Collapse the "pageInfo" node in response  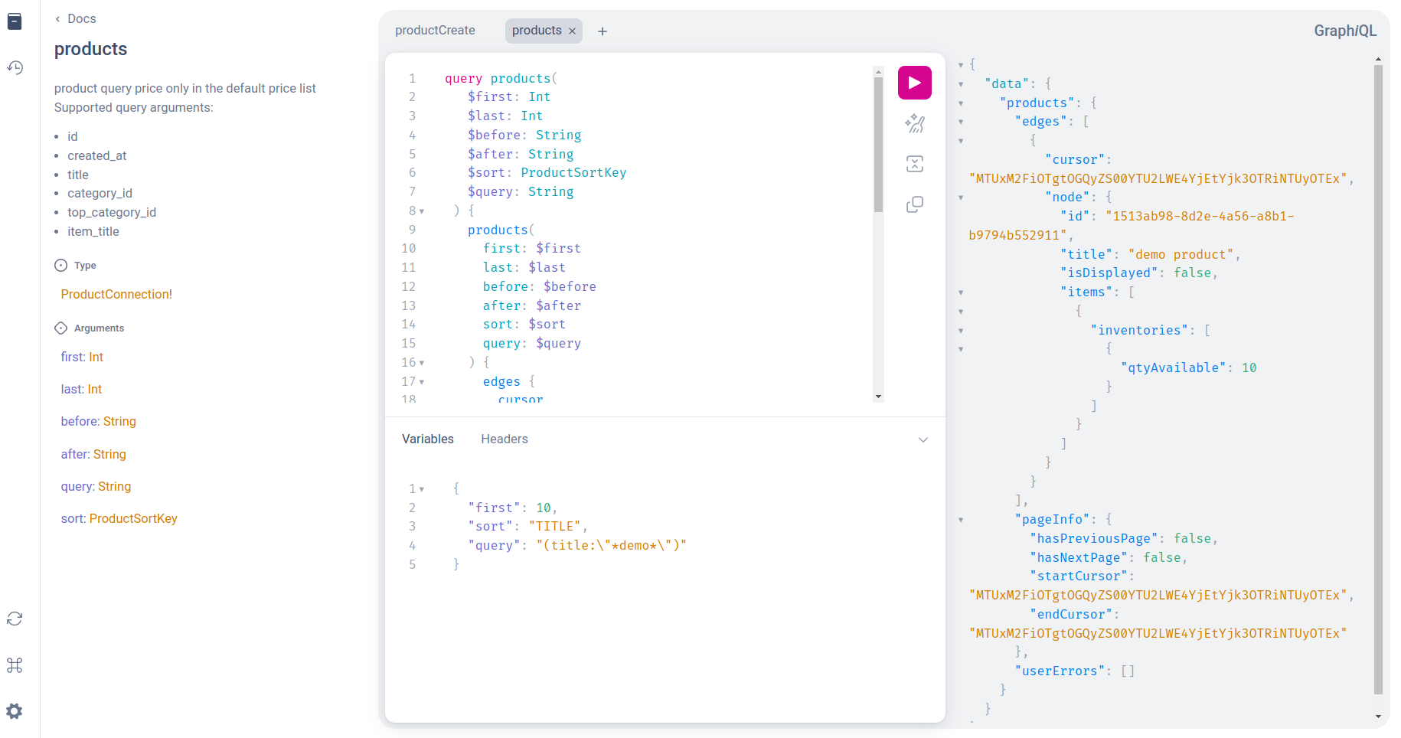[961, 520]
